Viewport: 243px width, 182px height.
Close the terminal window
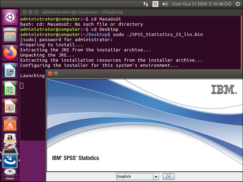tap(25, 12)
